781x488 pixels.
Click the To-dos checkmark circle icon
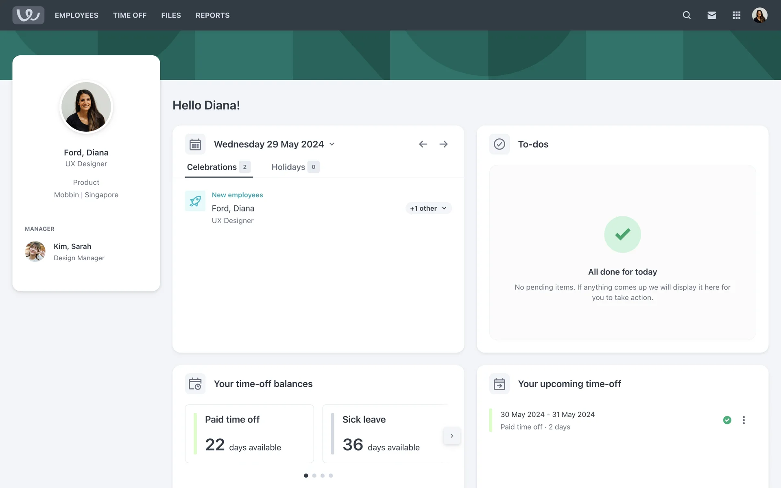[x=499, y=144]
